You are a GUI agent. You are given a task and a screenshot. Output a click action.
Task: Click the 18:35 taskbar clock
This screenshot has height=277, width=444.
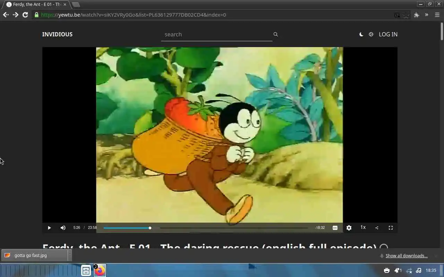pos(431,270)
